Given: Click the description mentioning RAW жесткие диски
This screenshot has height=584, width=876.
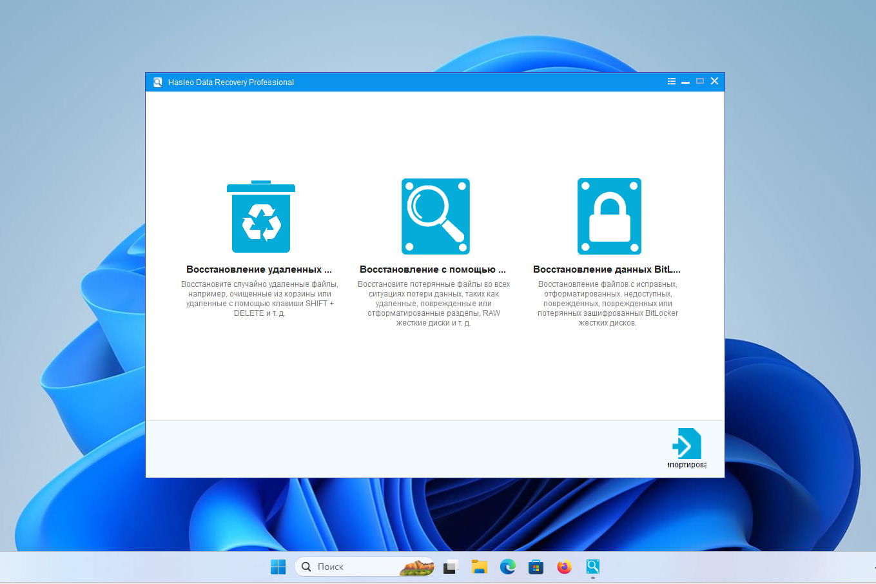Looking at the screenshot, I should [x=434, y=303].
